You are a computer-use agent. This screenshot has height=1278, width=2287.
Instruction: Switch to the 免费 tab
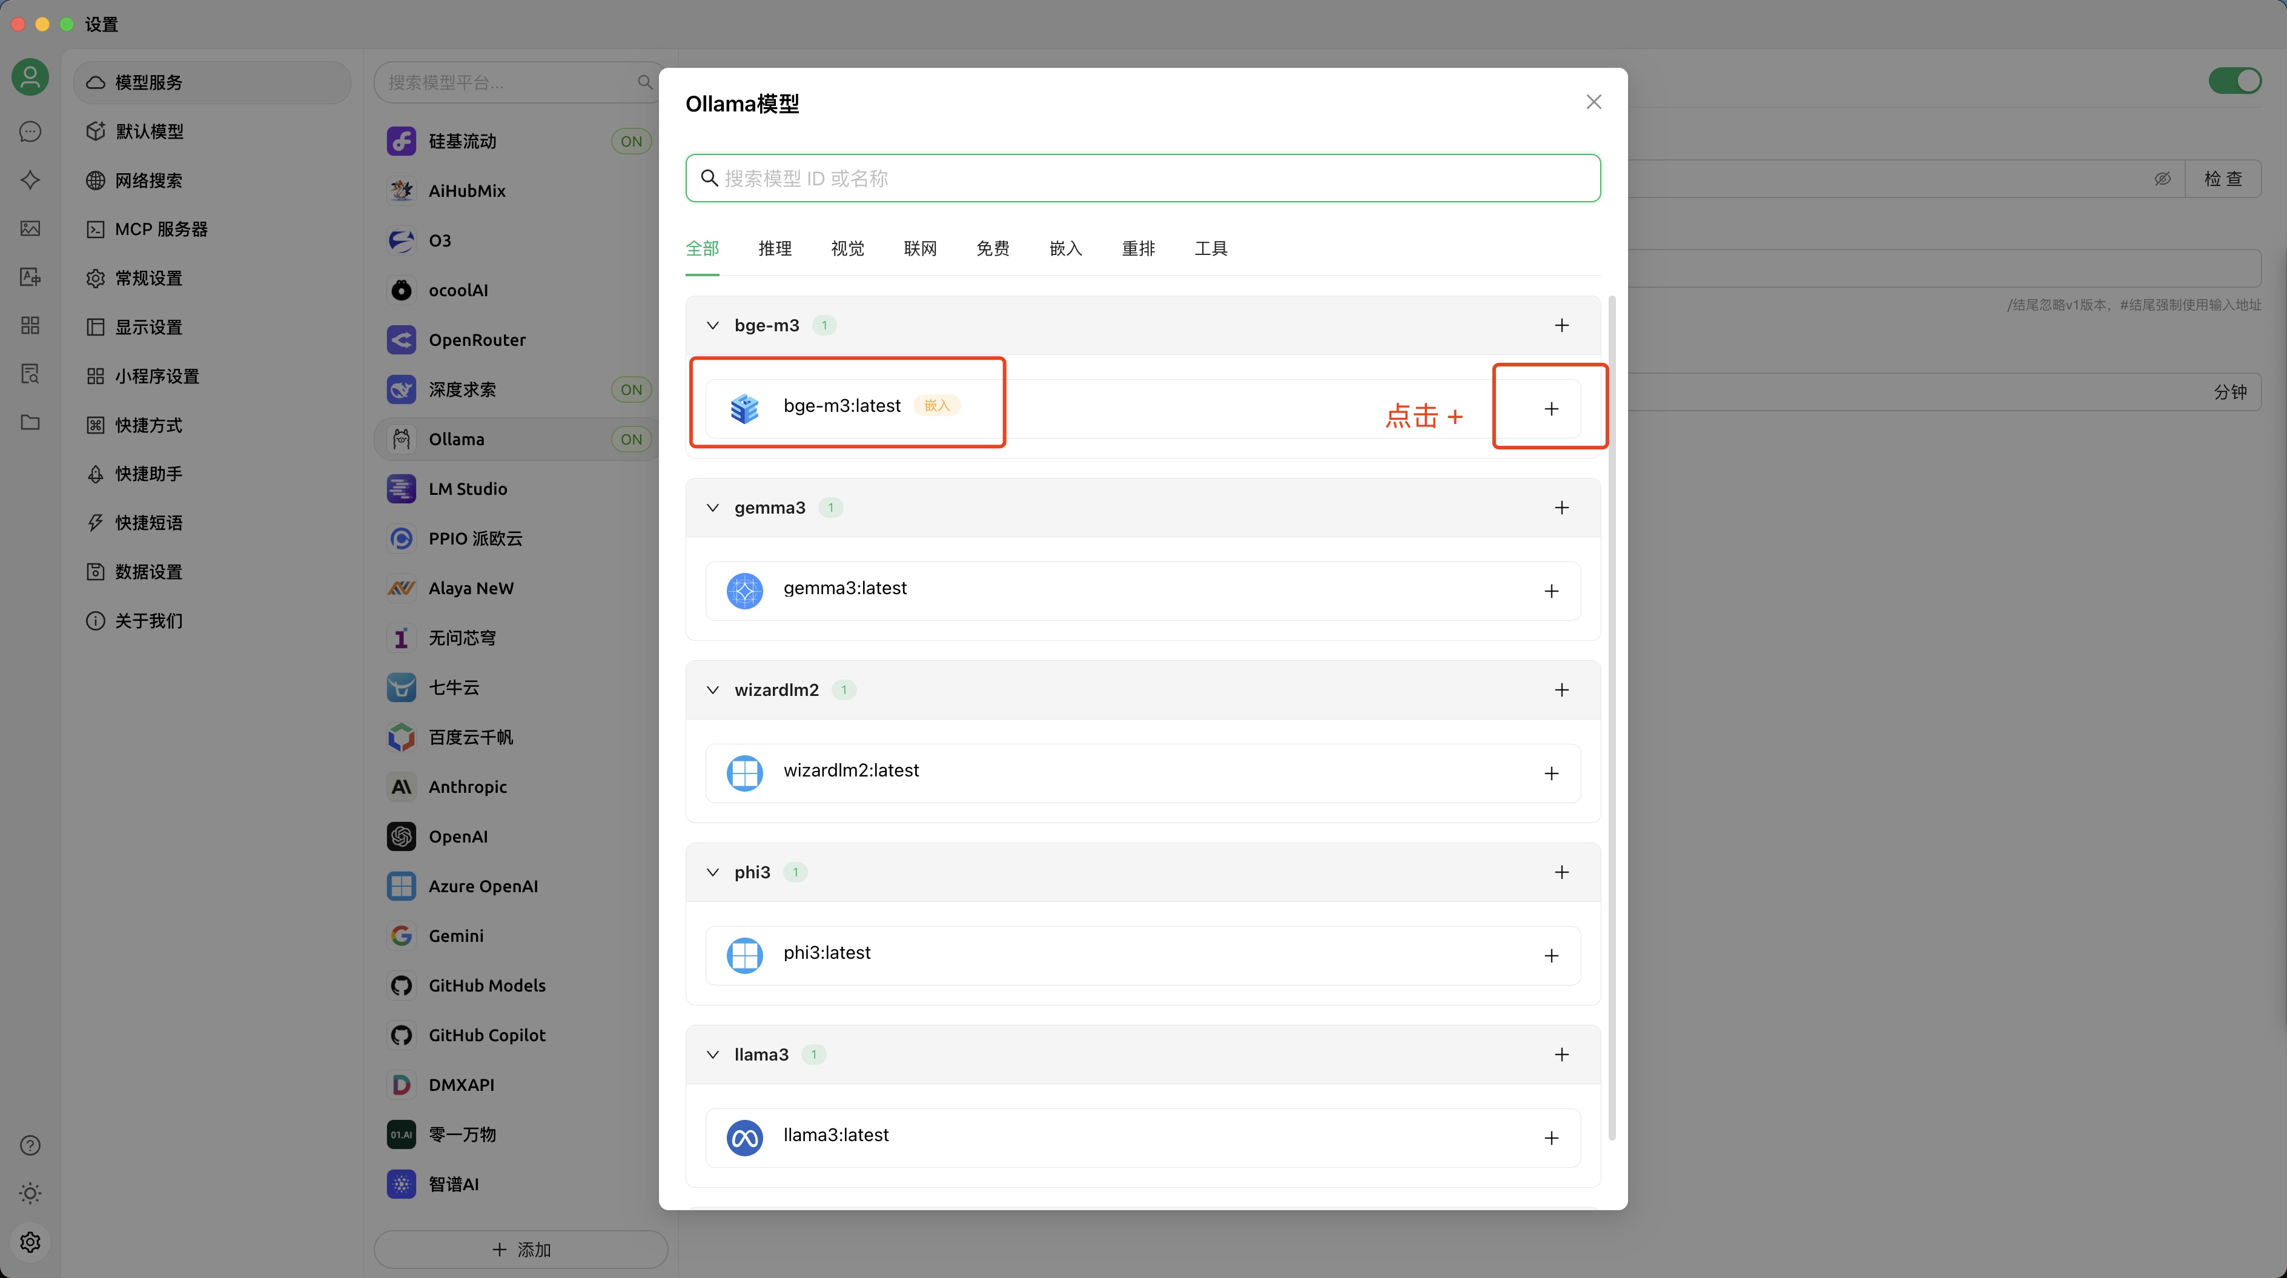[x=993, y=249]
